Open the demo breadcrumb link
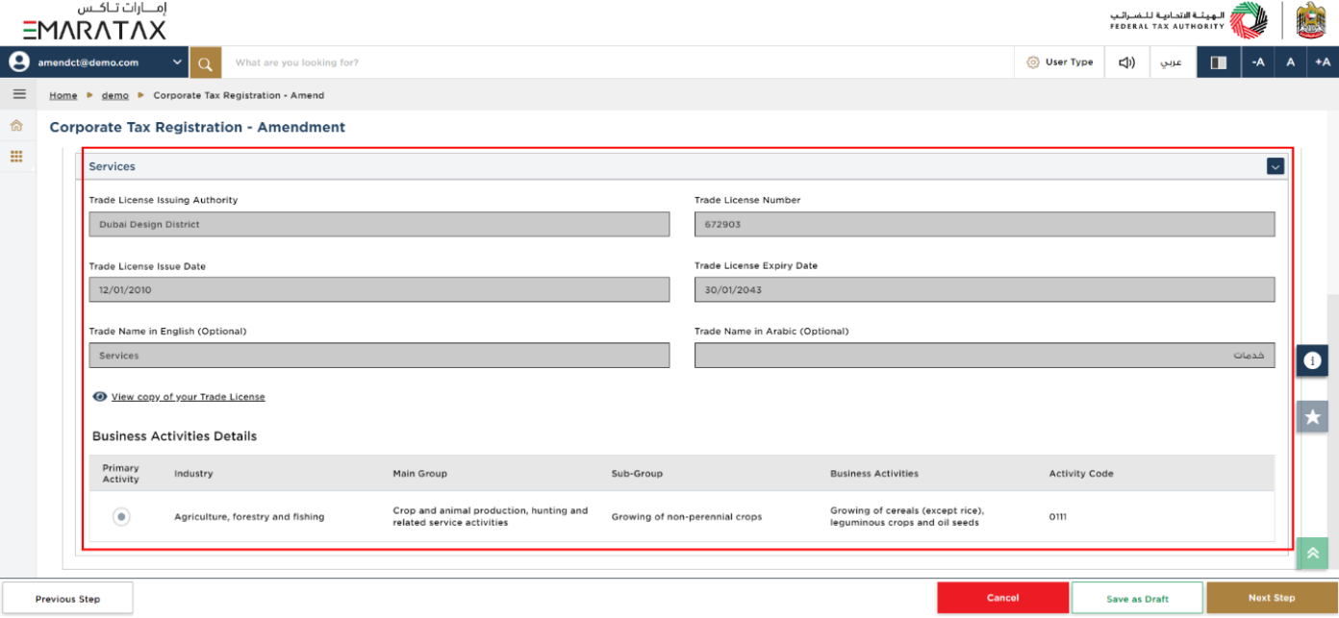1339x618 pixels. pyautogui.click(x=114, y=95)
